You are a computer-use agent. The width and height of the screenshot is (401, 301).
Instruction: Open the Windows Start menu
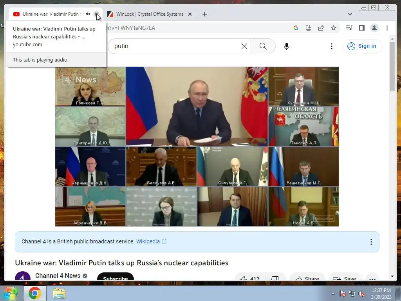click(x=10, y=293)
